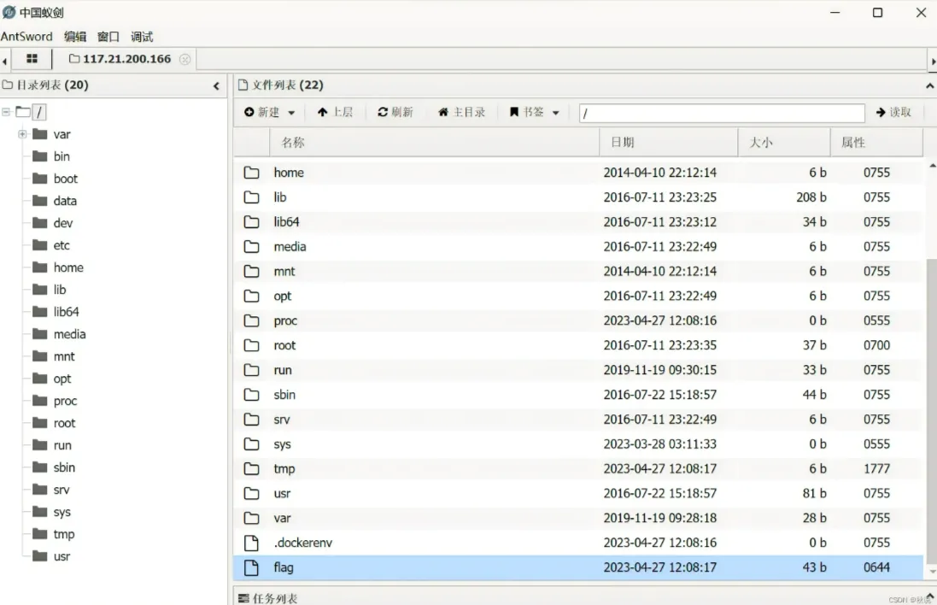Expand the var folder tree node
The image size is (937, 605).
[22, 134]
